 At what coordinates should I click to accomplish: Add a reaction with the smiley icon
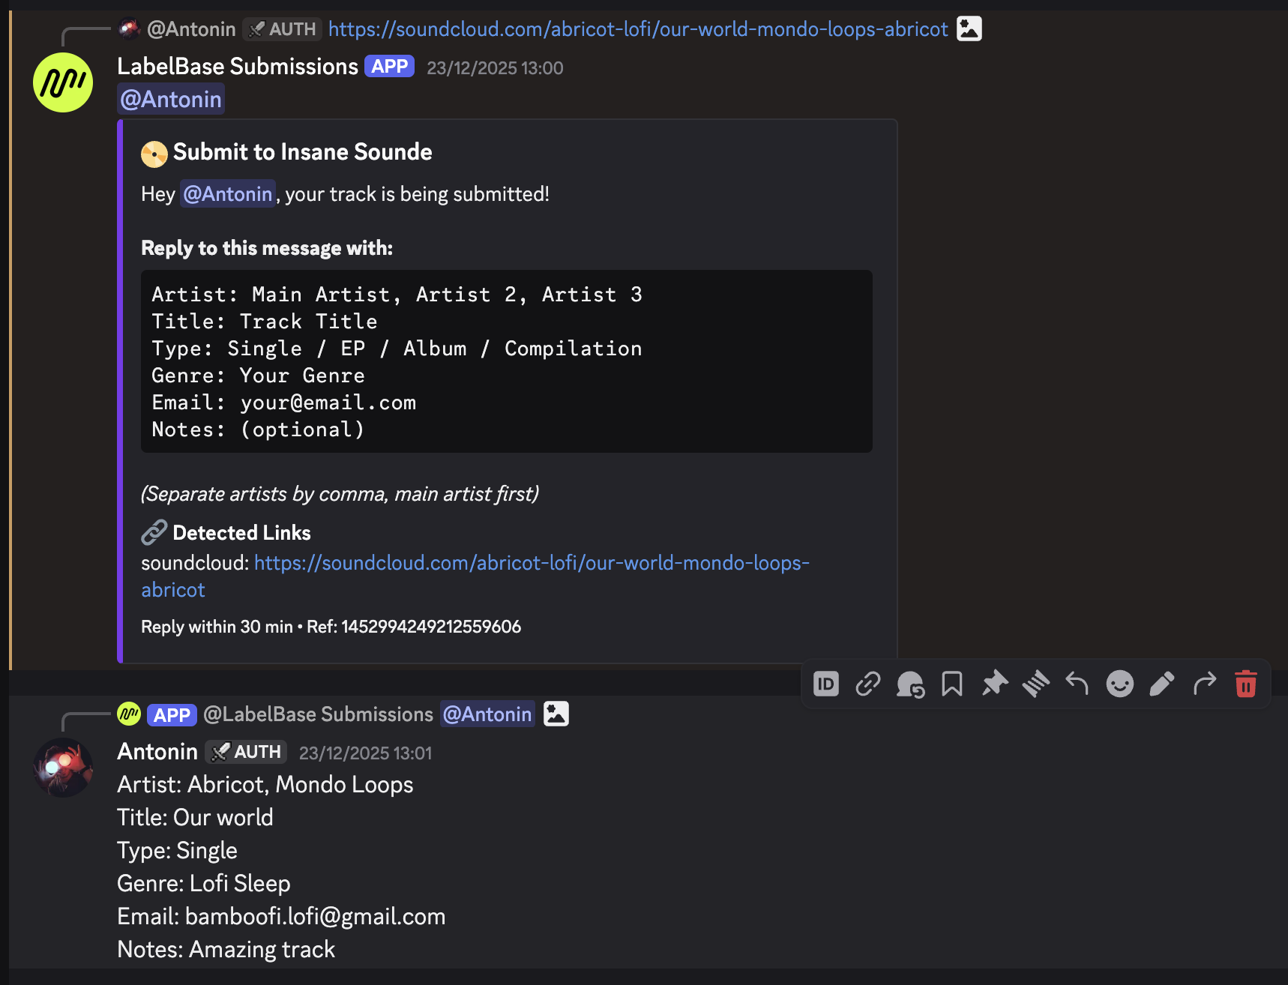[x=1120, y=684]
